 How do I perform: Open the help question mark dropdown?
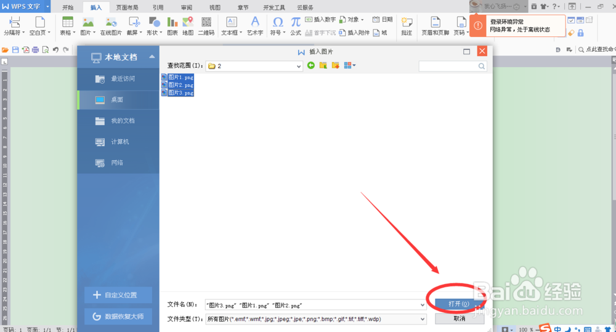click(x=556, y=6)
